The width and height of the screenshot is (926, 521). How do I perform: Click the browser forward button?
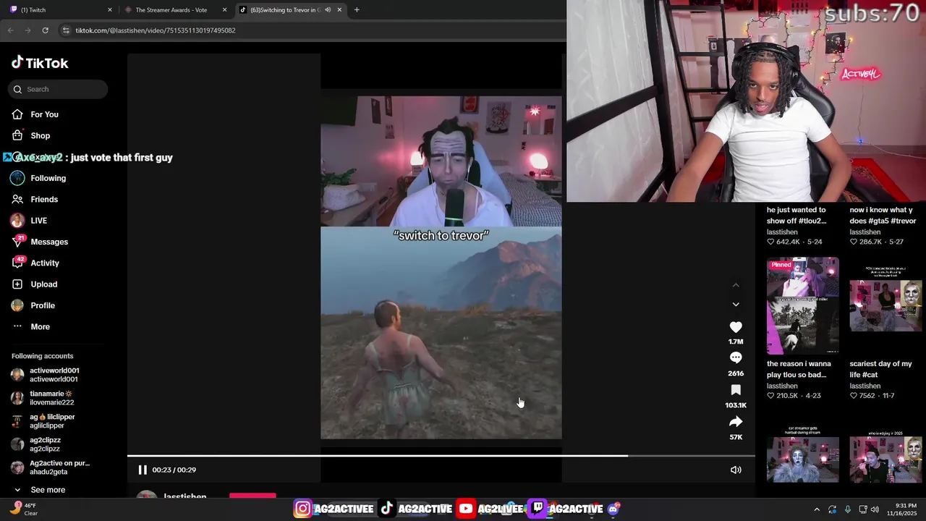pos(27,30)
